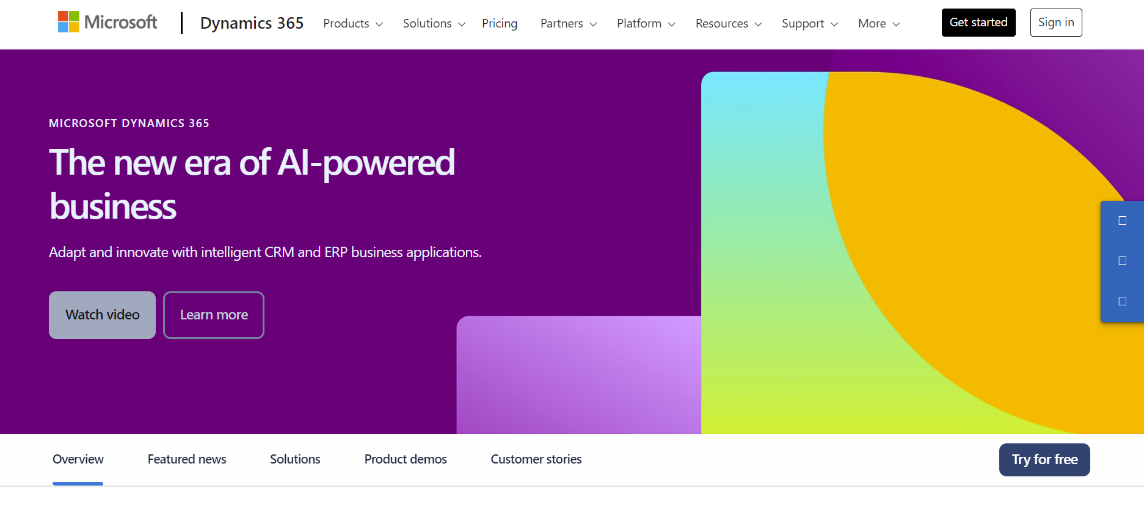Image resolution: width=1144 pixels, height=513 pixels.
Task: Click the middle icon in the blue side panel
Action: click(x=1122, y=261)
